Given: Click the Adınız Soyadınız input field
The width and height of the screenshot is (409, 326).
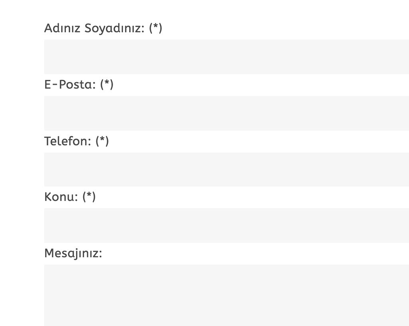Looking at the screenshot, I should 226,57.
